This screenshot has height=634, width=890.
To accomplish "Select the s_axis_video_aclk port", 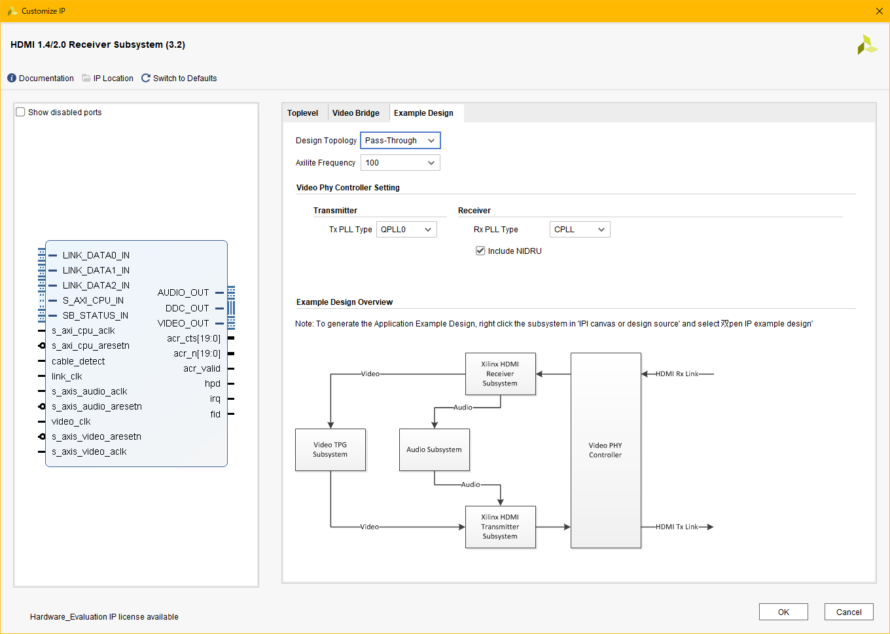I will coord(89,451).
